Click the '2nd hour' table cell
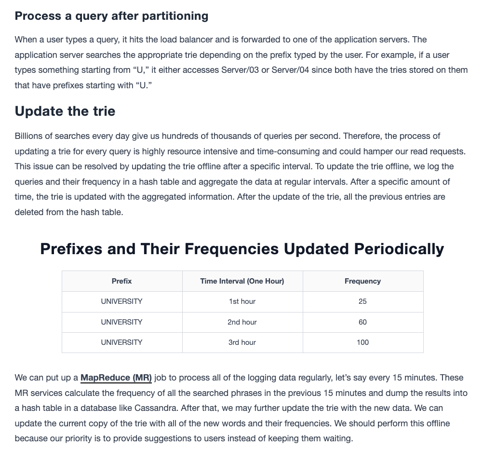The width and height of the screenshot is (483, 449). [x=242, y=322]
